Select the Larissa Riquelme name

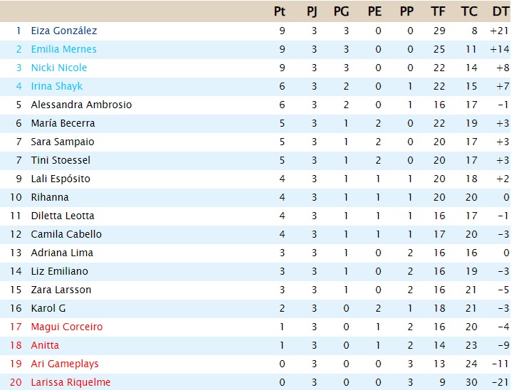pyautogui.click(x=70, y=382)
